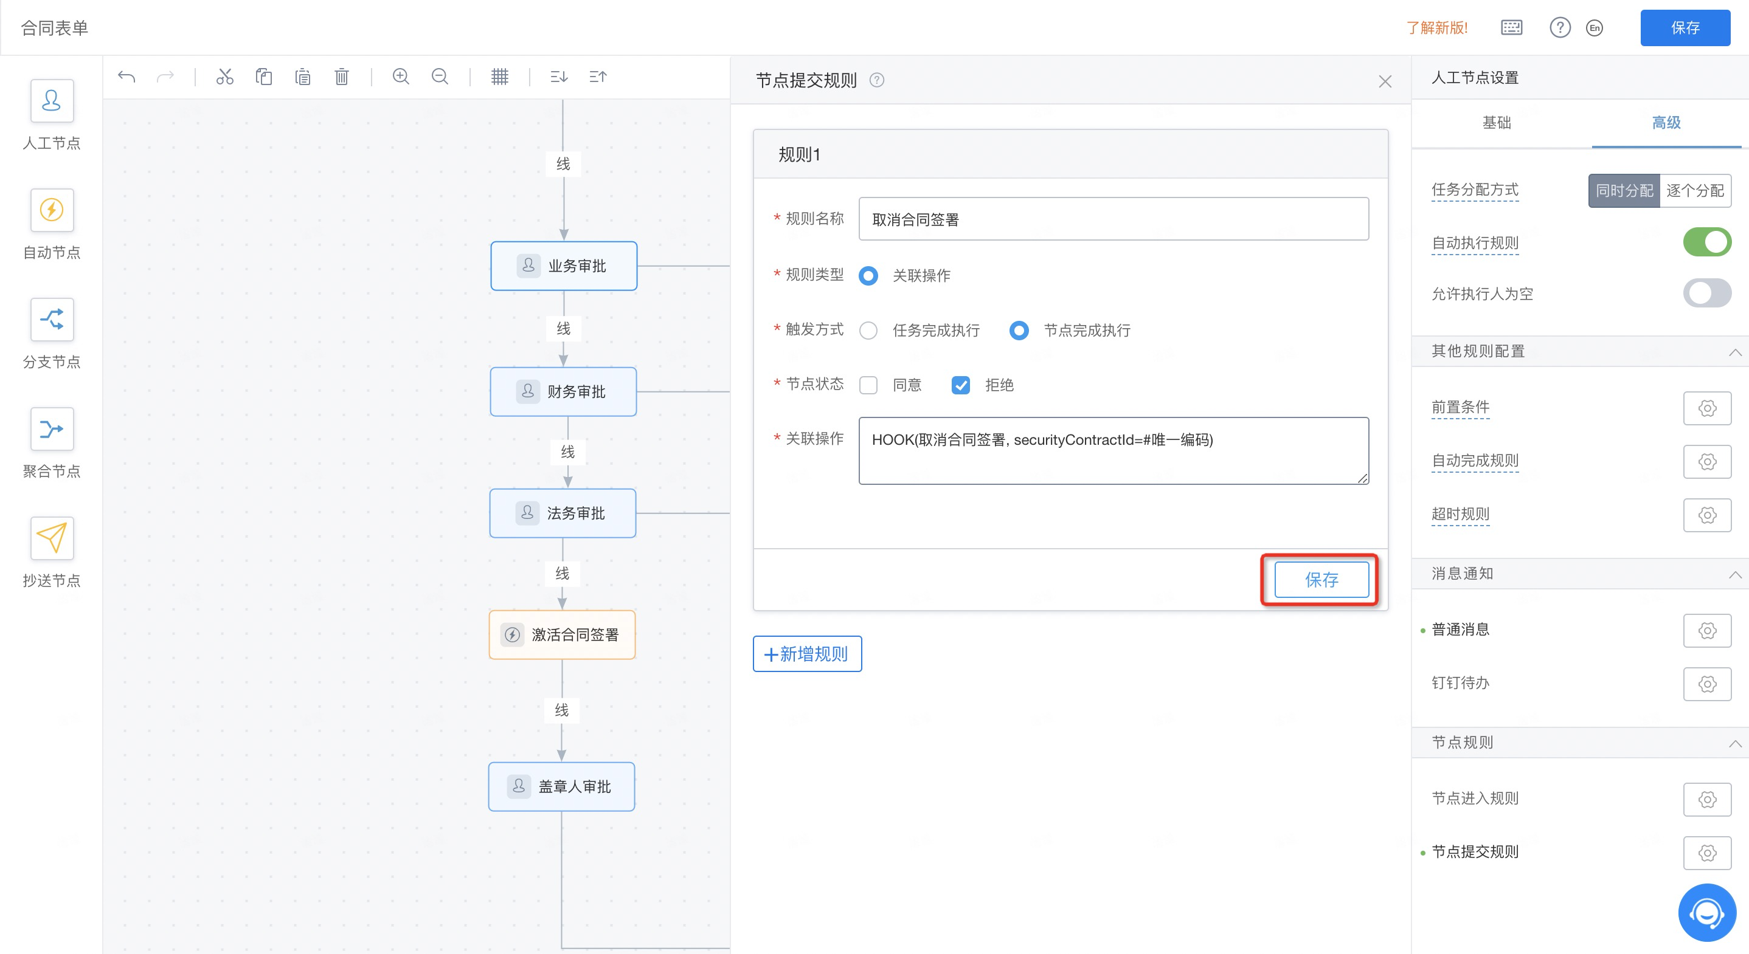Click the cut scissors icon
Screen dimensions: 1749x954
(x=225, y=77)
